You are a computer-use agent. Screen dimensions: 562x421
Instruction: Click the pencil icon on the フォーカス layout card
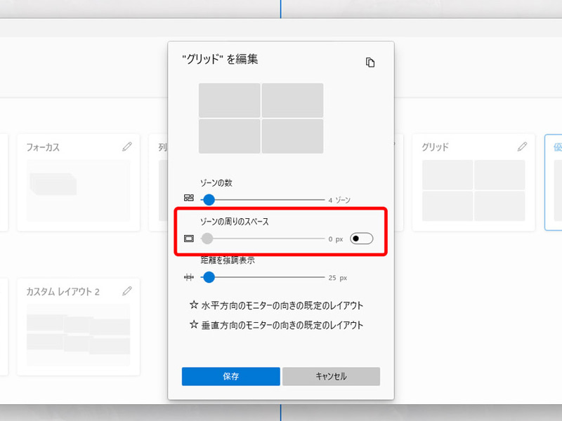128,147
